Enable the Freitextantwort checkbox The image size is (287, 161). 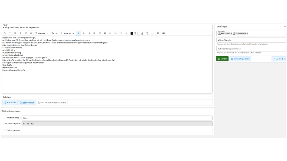[5, 130]
